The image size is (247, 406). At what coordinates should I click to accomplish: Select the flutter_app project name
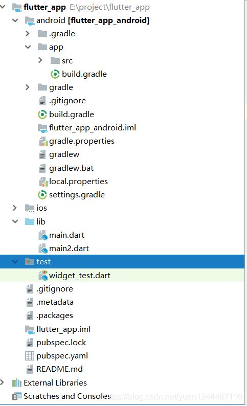(44, 7)
